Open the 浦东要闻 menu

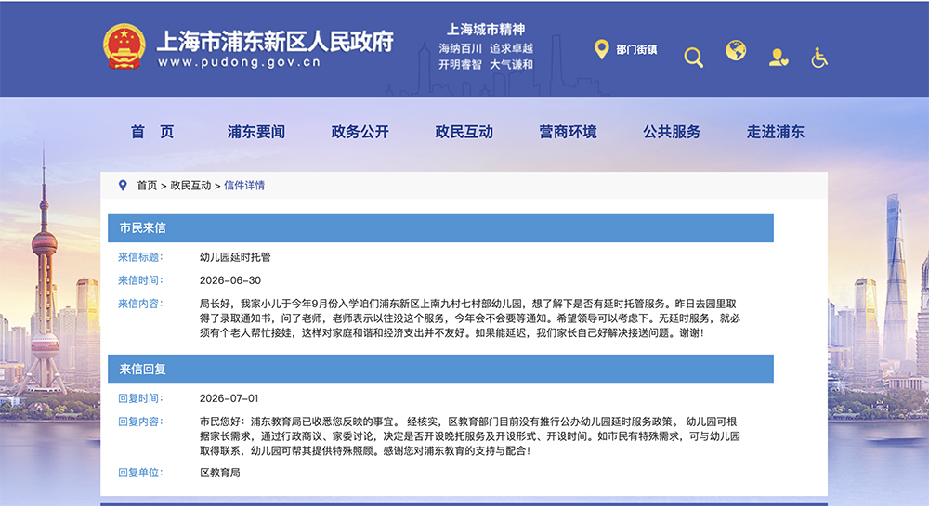(256, 132)
